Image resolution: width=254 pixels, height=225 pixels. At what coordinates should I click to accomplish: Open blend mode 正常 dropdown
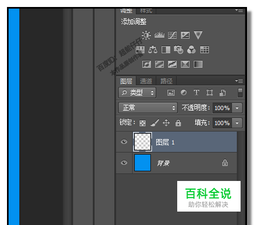148,108
